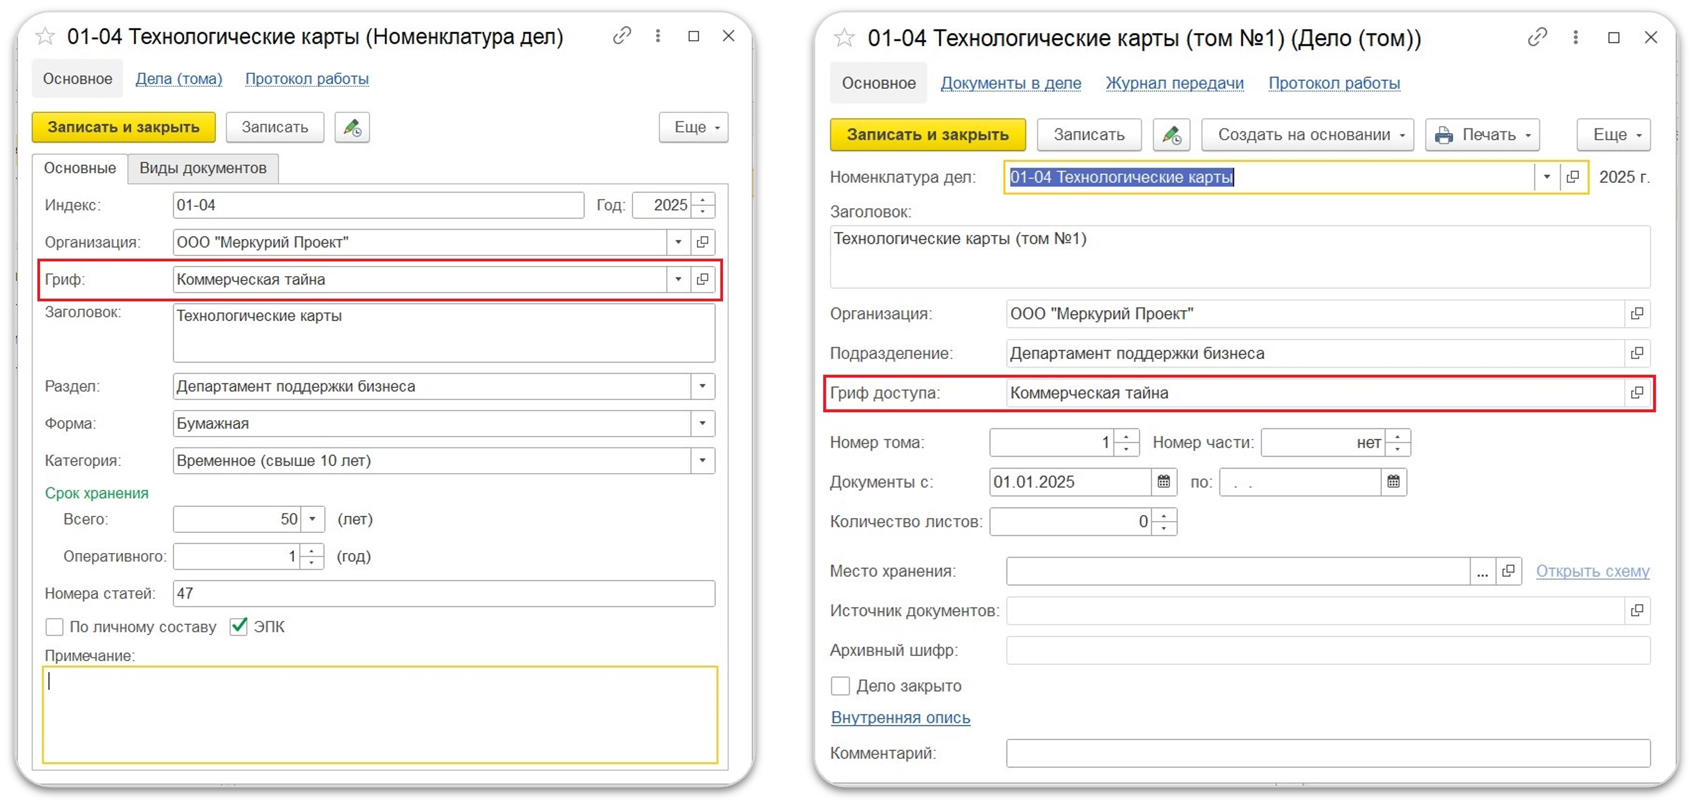Open Журнал передачи section
The height and width of the screenshot is (805, 1692).
[x=1174, y=83]
